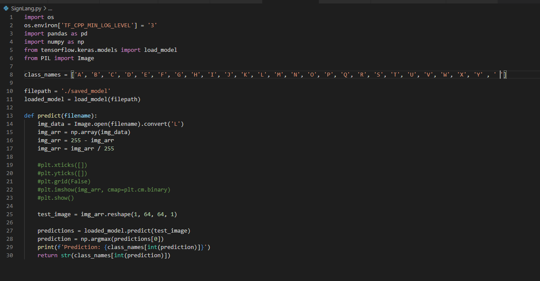
Task: Click 'load_model(filepath)' on line 11
Action: pyautogui.click(x=108, y=99)
